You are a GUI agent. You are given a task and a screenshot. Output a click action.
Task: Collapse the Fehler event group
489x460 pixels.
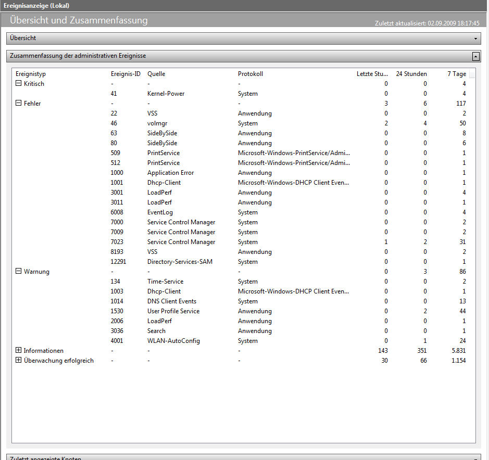pyautogui.click(x=18, y=103)
